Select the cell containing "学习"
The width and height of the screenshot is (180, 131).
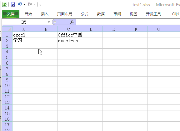23,41
